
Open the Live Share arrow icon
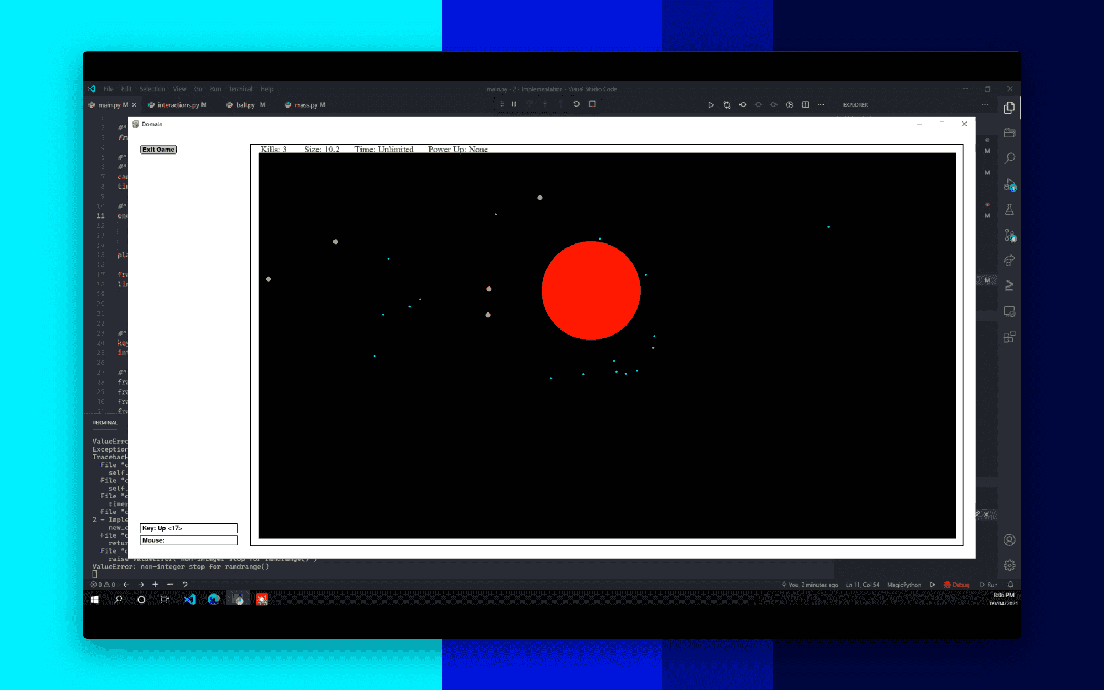pyautogui.click(x=1009, y=260)
